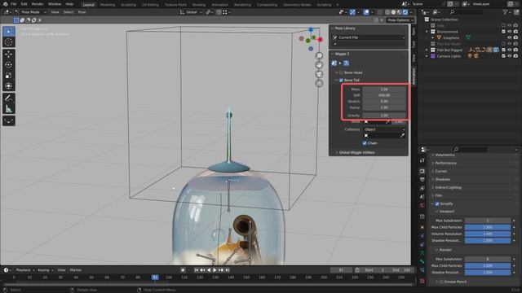This screenshot has width=522, height=293.
Task: Activate the Annotate pencil tool
Action: pyautogui.click(x=9, y=98)
